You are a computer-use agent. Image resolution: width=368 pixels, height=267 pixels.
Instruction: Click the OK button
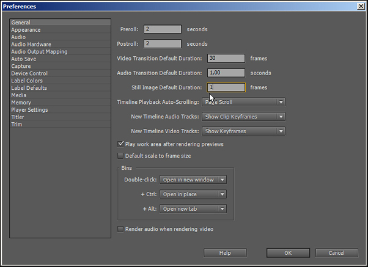tap(288, 253)
